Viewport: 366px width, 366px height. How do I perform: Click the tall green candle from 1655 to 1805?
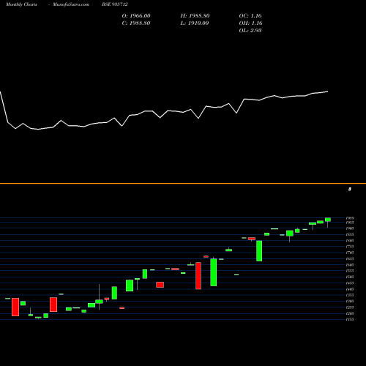259,251
